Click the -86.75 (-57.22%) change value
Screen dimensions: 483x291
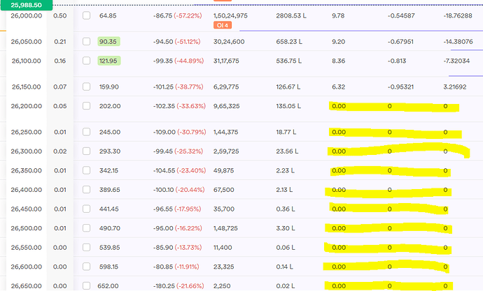pos(178,15)
